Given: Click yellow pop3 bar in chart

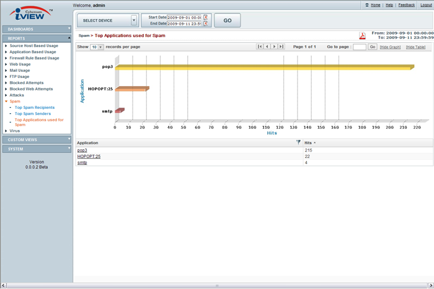Looking at the screenshot, I should pyautogui.click(x=264, y=67).
